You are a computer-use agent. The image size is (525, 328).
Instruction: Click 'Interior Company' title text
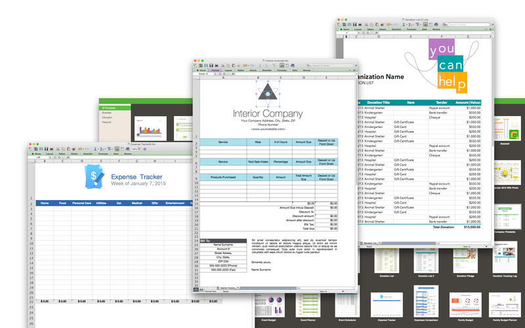click(268, 113)
